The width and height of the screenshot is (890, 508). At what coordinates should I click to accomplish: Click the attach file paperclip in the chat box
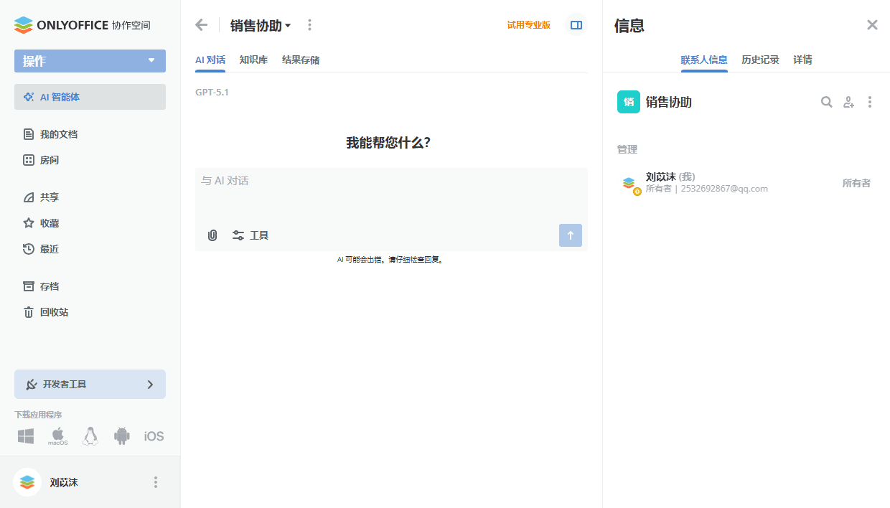(212, 235)
